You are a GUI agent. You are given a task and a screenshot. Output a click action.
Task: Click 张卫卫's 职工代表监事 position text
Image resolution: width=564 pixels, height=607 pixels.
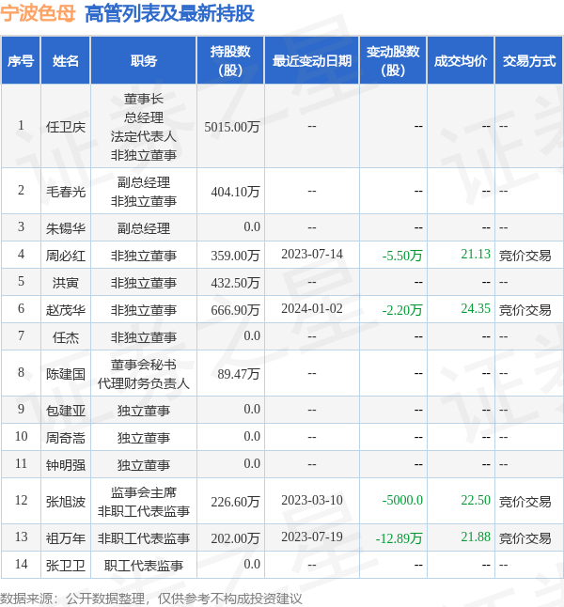click(144, 566)
